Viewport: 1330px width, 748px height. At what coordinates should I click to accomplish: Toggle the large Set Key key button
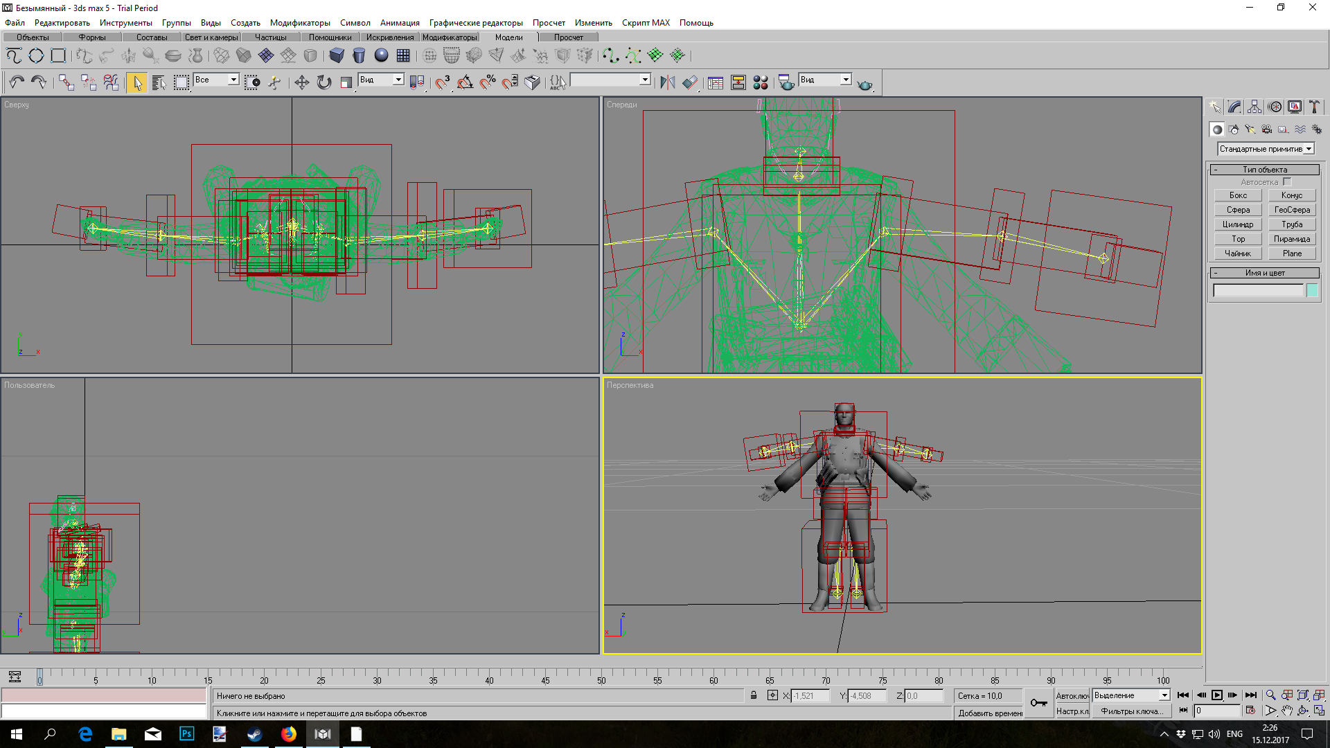[x=1038, y=703]
